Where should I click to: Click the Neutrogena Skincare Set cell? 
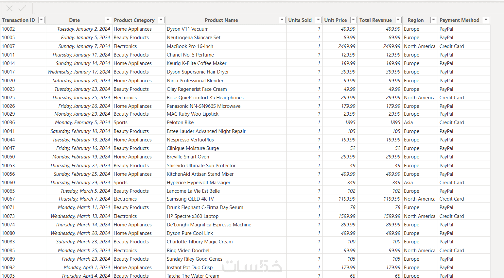(x=226, y=38)
